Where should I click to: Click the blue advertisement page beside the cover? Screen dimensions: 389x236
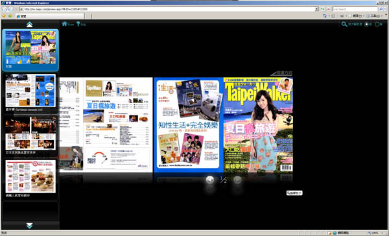[189, 125]
